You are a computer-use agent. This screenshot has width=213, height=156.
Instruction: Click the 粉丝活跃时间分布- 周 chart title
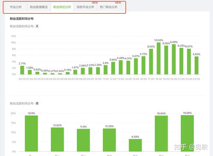24,103
